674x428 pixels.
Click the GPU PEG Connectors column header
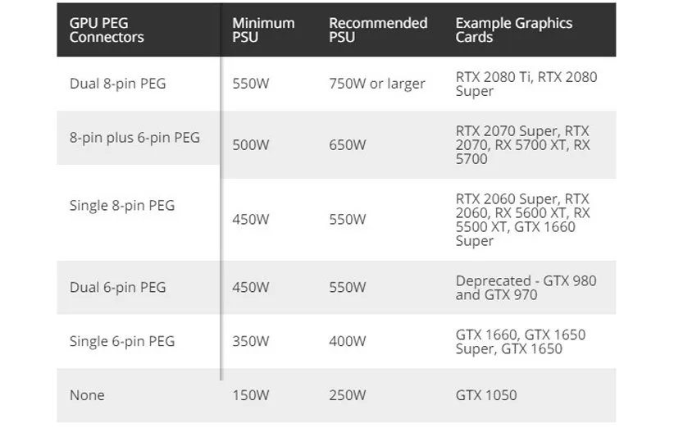pos(107,30)
